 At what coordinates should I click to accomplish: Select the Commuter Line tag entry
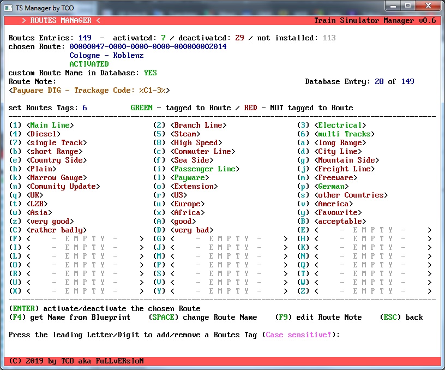[x=194, y=151]
